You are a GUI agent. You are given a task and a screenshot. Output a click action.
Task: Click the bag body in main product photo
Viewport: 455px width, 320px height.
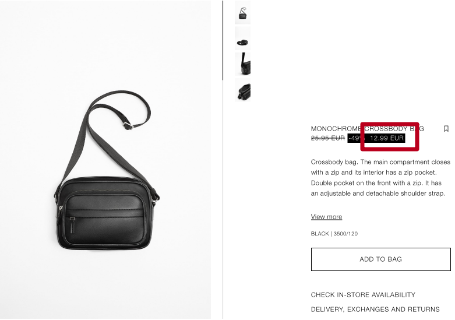pos(104,213)
